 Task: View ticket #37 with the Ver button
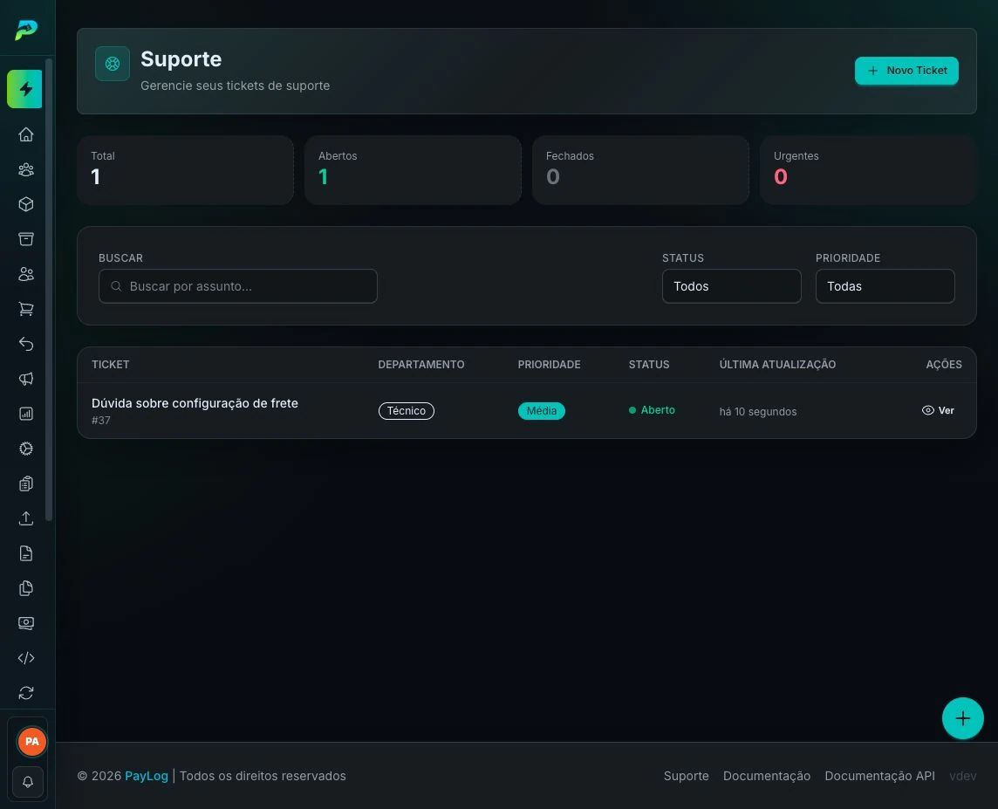point(938,410)
